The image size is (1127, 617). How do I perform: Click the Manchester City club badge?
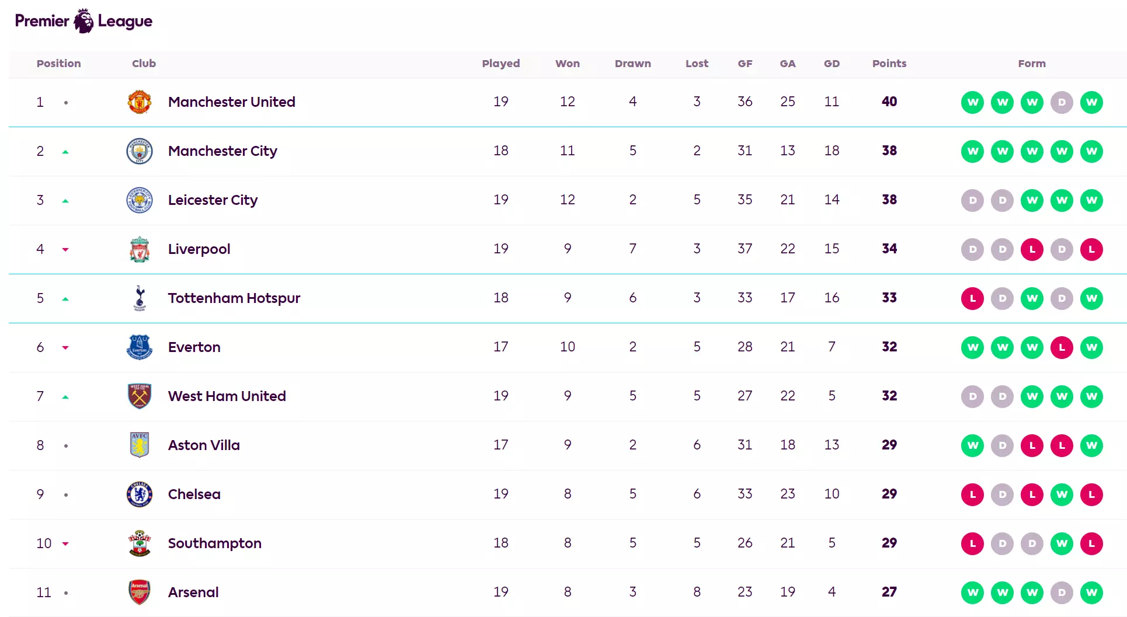click(x=140, y=151)
